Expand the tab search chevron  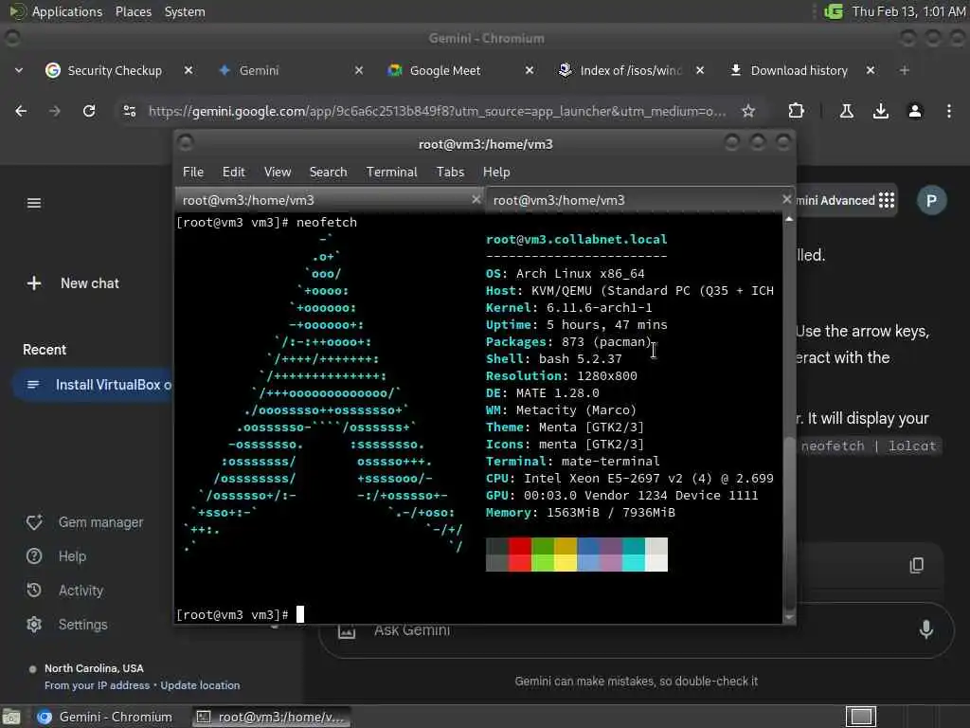click(x=19, y=70)
